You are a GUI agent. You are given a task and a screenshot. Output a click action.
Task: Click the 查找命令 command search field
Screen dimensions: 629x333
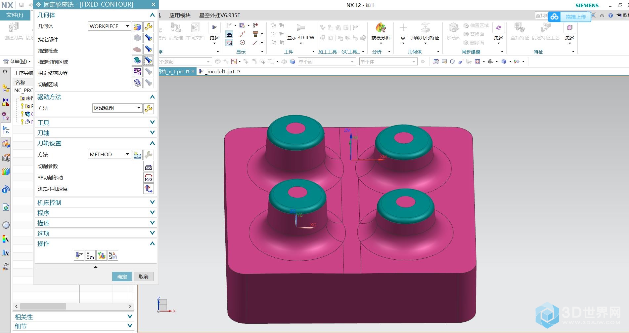click(541, 15)
